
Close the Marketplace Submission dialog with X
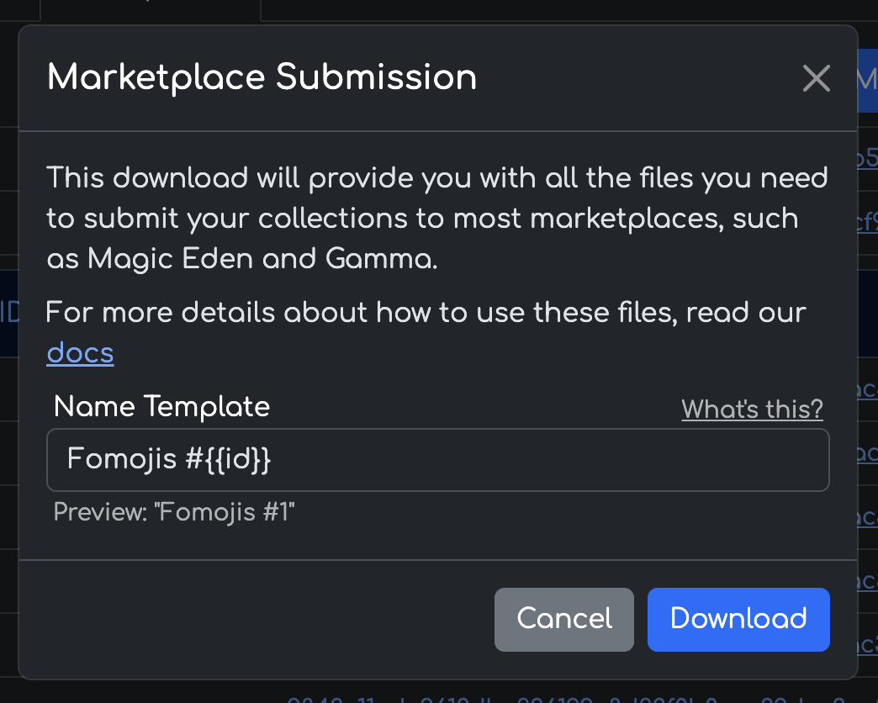[816, 79]
